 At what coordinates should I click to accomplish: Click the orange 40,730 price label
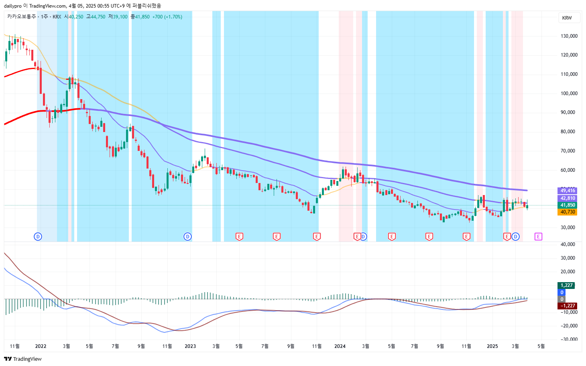568,212
